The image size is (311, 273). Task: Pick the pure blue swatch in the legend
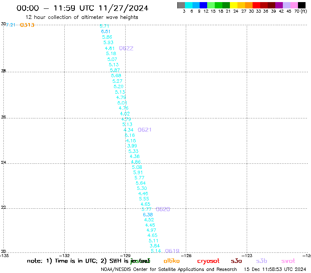[203, 5]
